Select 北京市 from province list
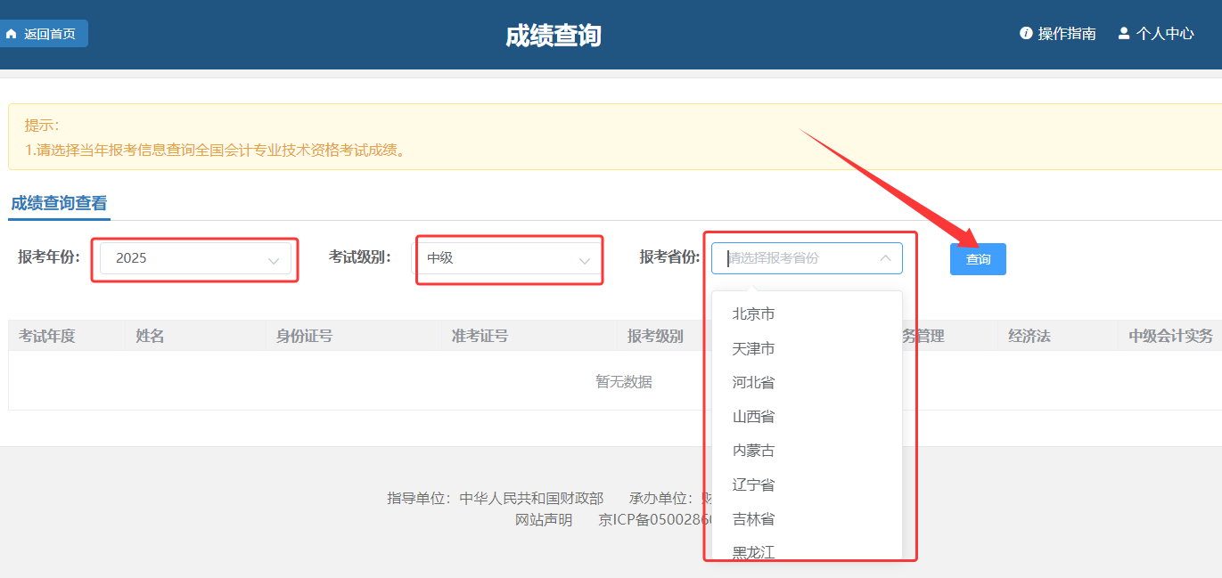Viewport: 1222px width, 578px height. 753,314
